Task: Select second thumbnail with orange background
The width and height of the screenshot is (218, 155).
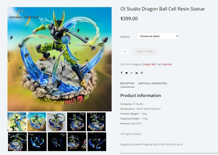Action: tap(37, 122)
